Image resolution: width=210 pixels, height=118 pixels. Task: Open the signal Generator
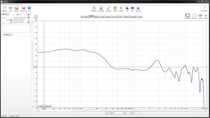click(109, 8)
